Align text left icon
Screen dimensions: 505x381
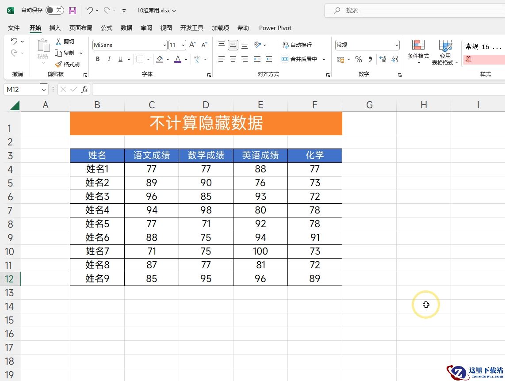pos(221,59)
